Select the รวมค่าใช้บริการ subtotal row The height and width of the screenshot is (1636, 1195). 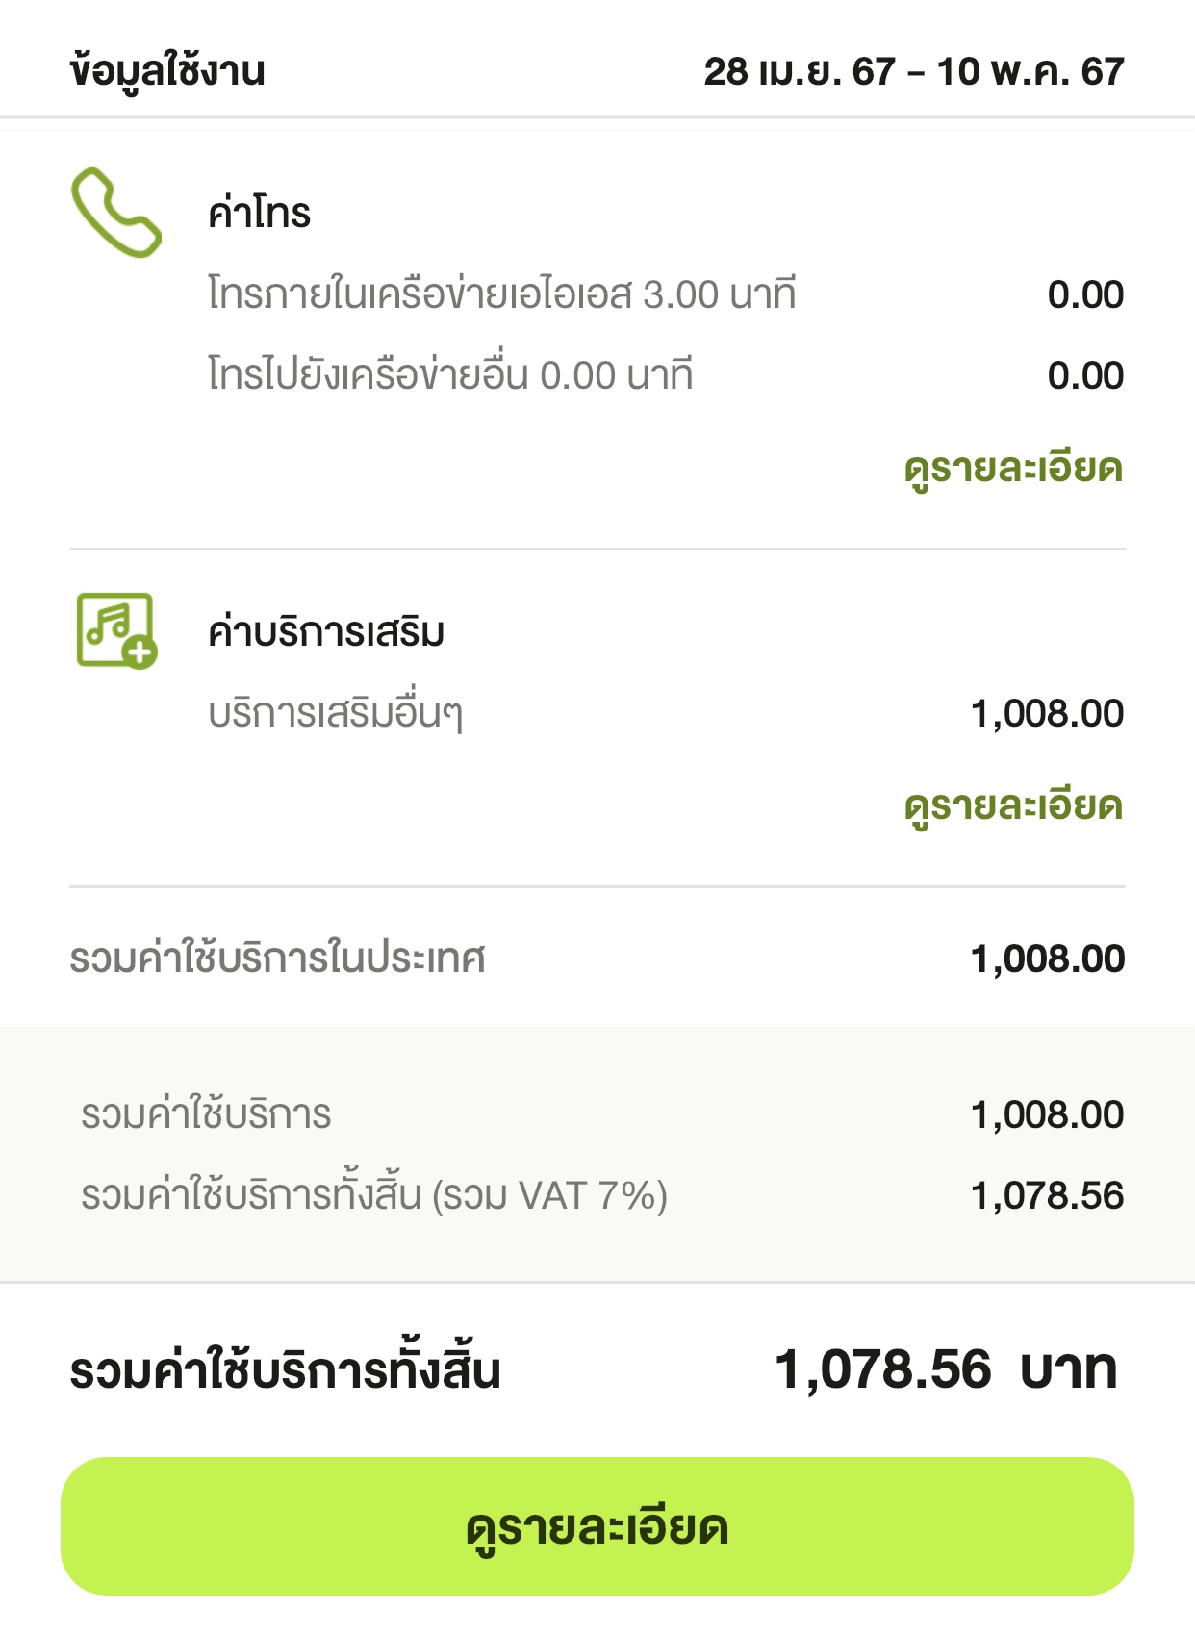[602, 1114]
